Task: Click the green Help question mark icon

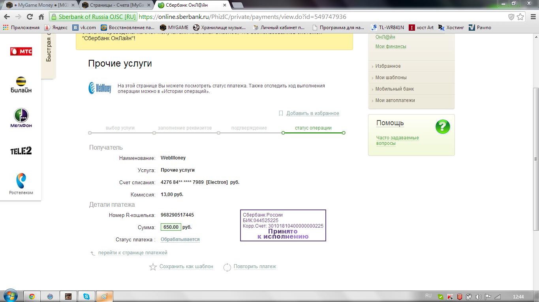Action: [443, 127]
